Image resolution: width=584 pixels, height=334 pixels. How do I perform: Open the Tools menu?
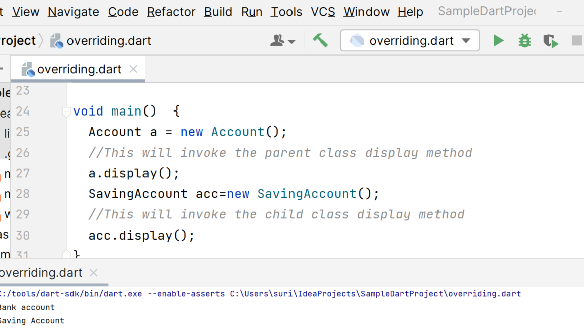click(286, 12)
